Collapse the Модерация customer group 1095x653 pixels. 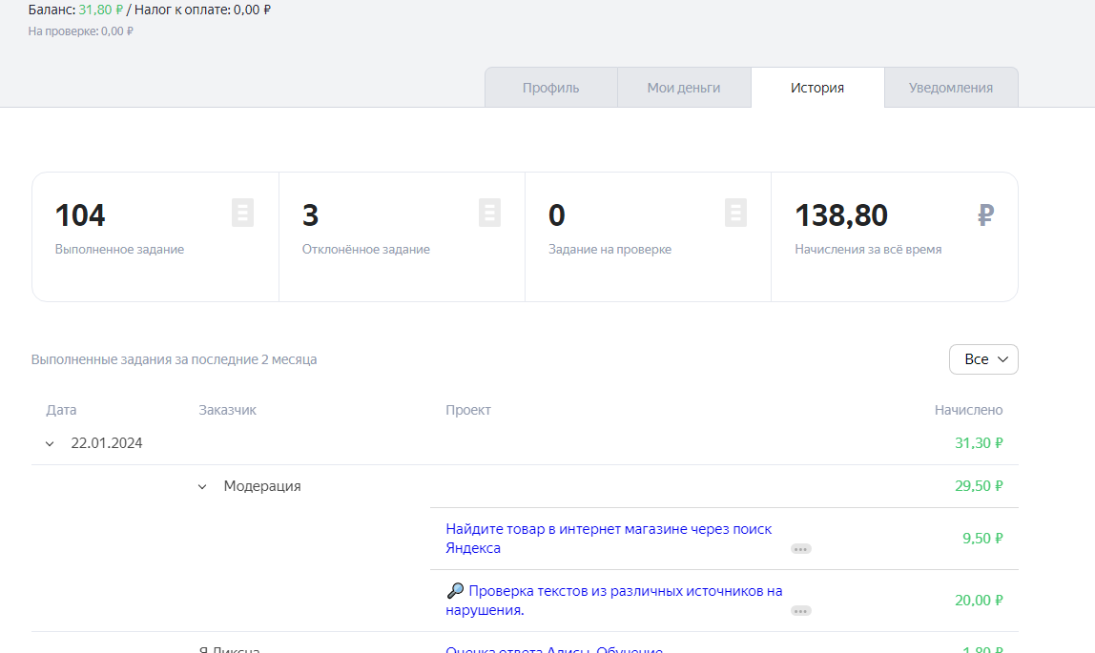pyautogui.click(x=202, y=487)
